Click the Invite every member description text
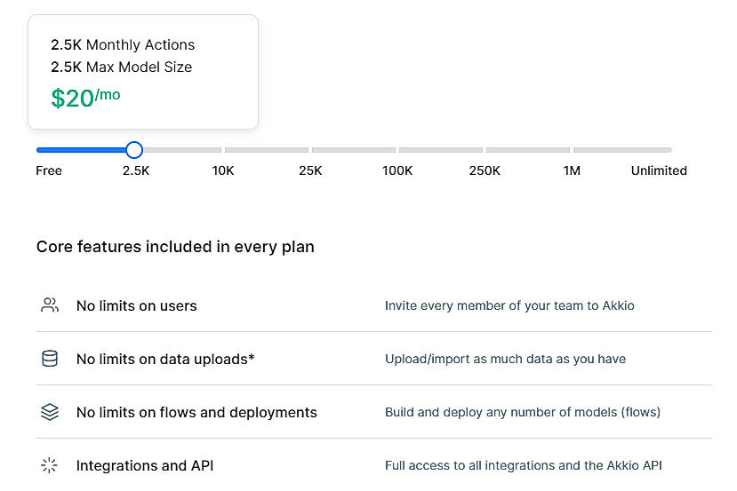 (509, 305)
